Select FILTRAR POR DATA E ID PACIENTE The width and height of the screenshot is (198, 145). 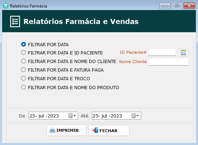click(23, 53)
